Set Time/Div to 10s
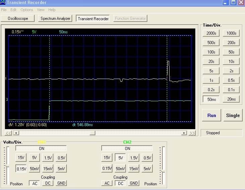The height and width of the screenshot is (190, 245). coord(231,61)
